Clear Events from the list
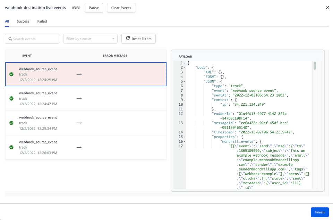Image resolution: width=333 pixels, height=220 pixels. (x=121, y=8)
